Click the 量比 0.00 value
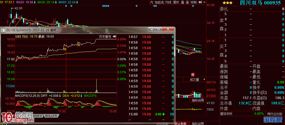This screenshot has width=285, height=125. pos(281,82)
